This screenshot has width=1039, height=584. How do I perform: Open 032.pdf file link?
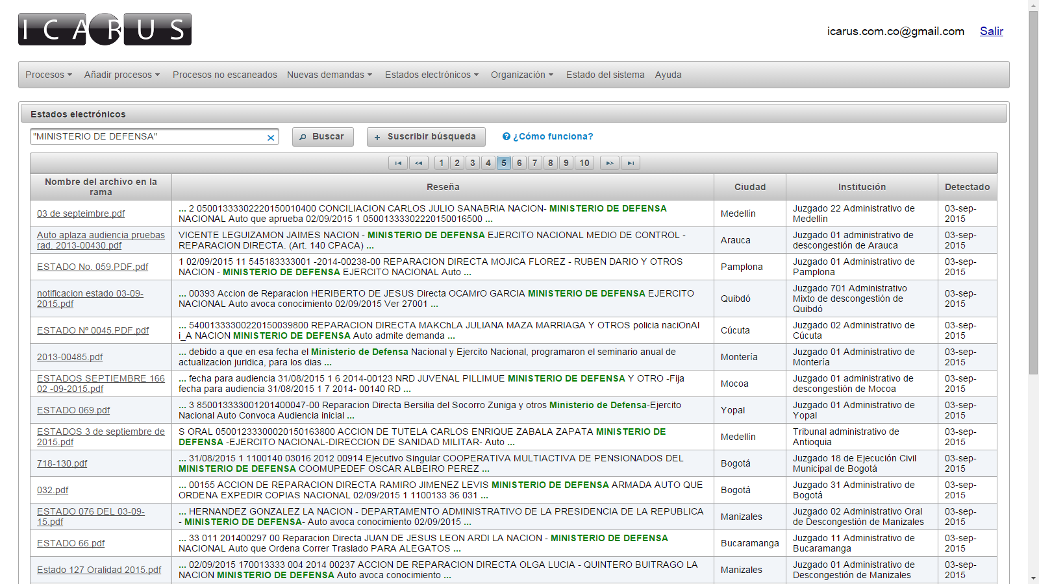tap(53, 490)
